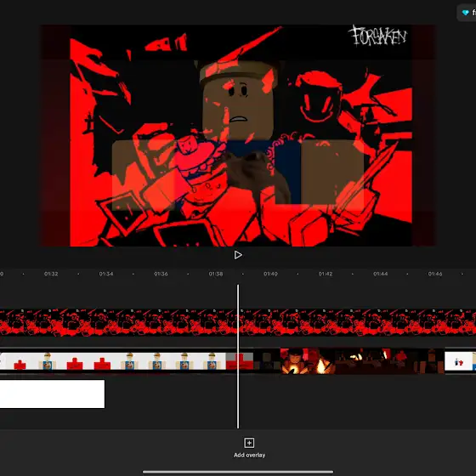
Task: Select the white clip at timeline's right edge
Action: tap(460, 361)
